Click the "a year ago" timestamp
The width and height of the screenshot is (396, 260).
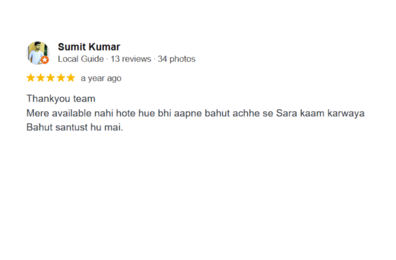pyautogui.click(x=101, y=78)
